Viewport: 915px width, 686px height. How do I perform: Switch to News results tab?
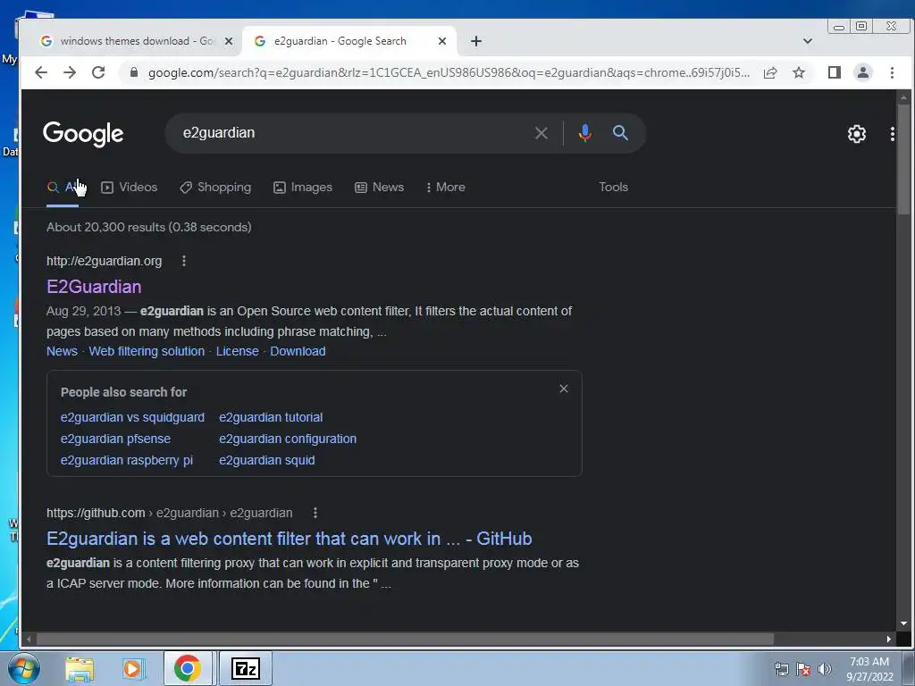pos(379,188)
